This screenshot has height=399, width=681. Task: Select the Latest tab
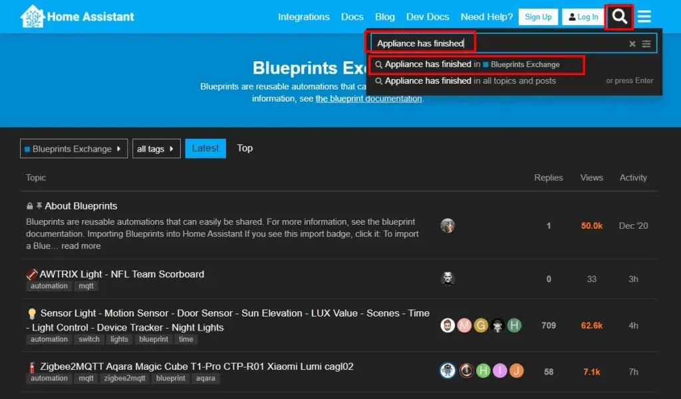click(x=205, y=148)
